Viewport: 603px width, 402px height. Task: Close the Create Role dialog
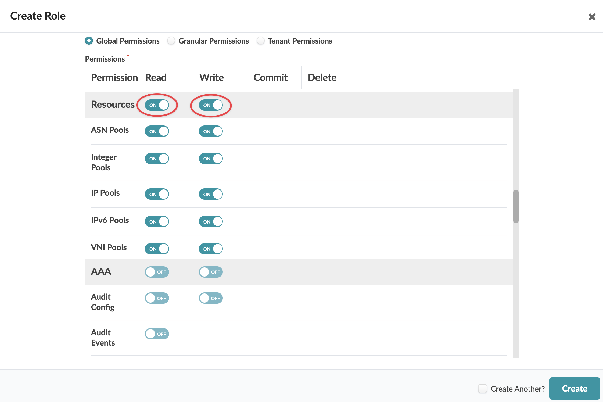[x=592, y=17]
